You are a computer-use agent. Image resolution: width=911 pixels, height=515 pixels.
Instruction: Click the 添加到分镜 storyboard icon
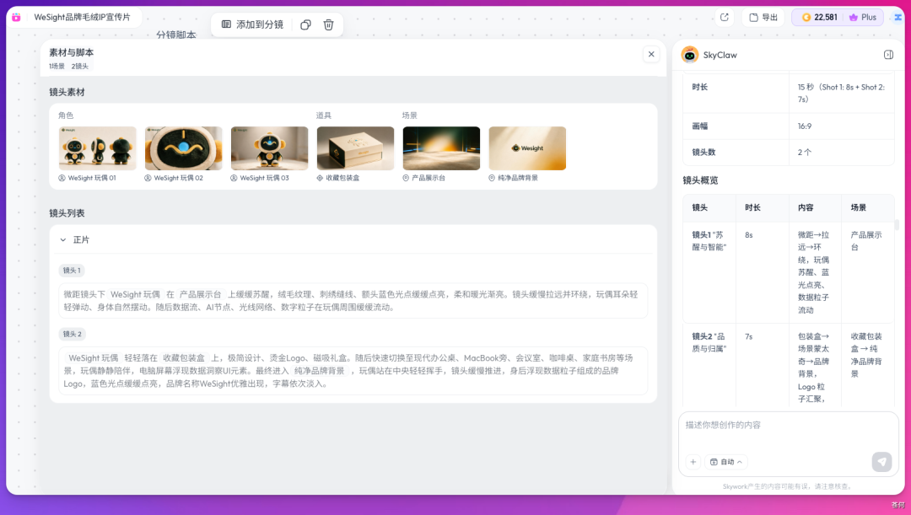pyautogui.click(x=226, y=24)
